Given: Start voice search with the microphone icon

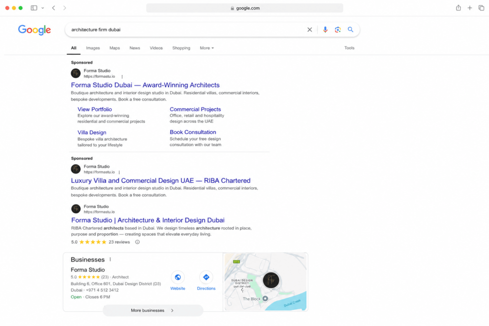Looking at the screenshot, I should point(325,30).
